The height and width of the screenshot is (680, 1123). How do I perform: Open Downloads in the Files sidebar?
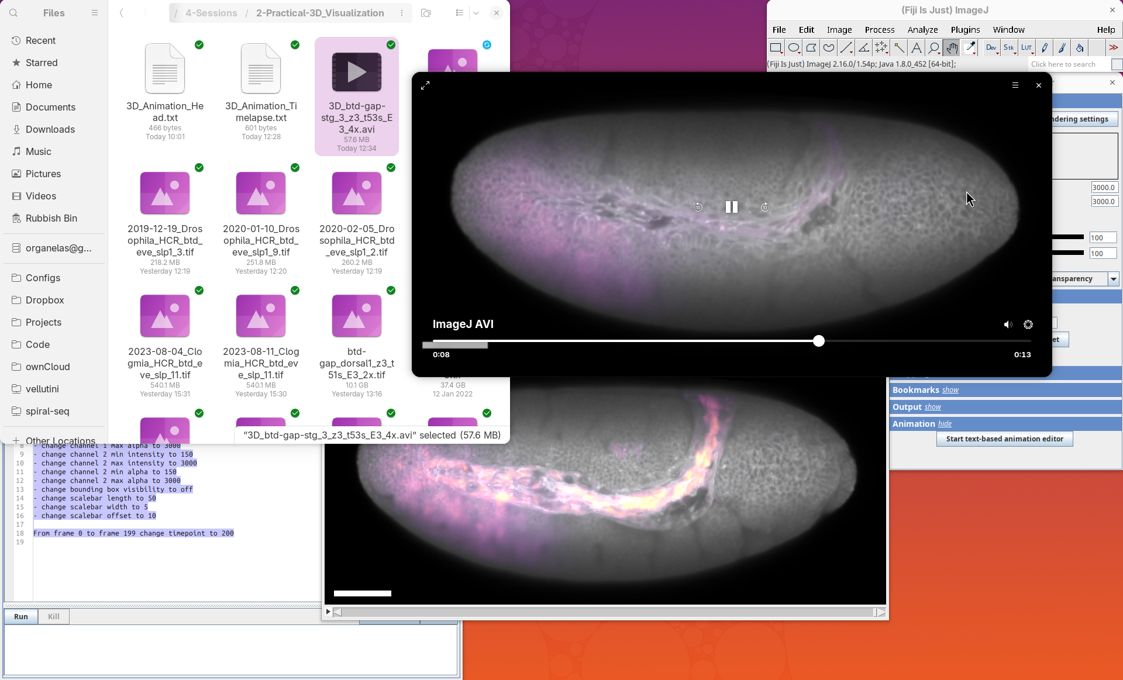tap(50, 129)
